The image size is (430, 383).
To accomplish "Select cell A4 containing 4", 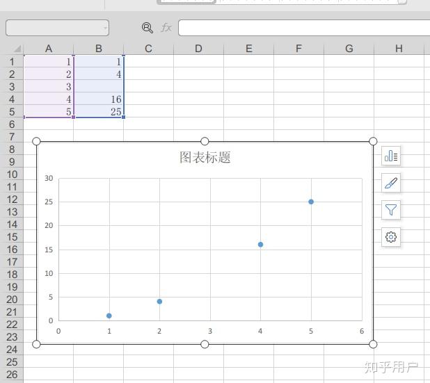I will (x=49, y=99).
